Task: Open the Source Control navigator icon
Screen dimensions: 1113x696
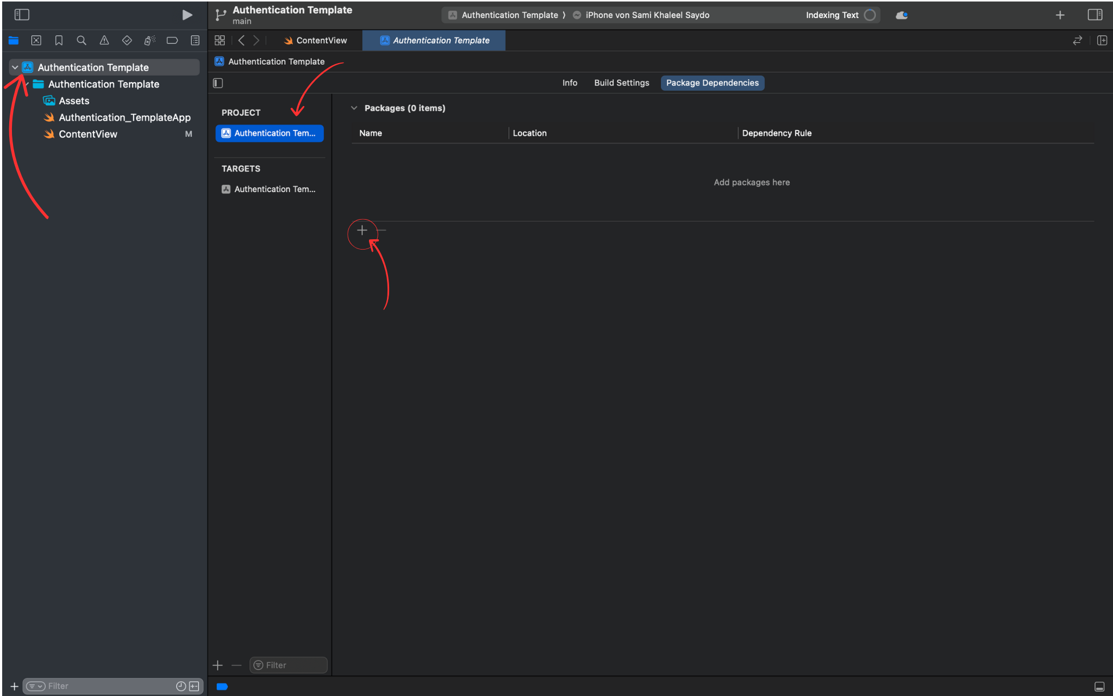Action: point(36,40)
